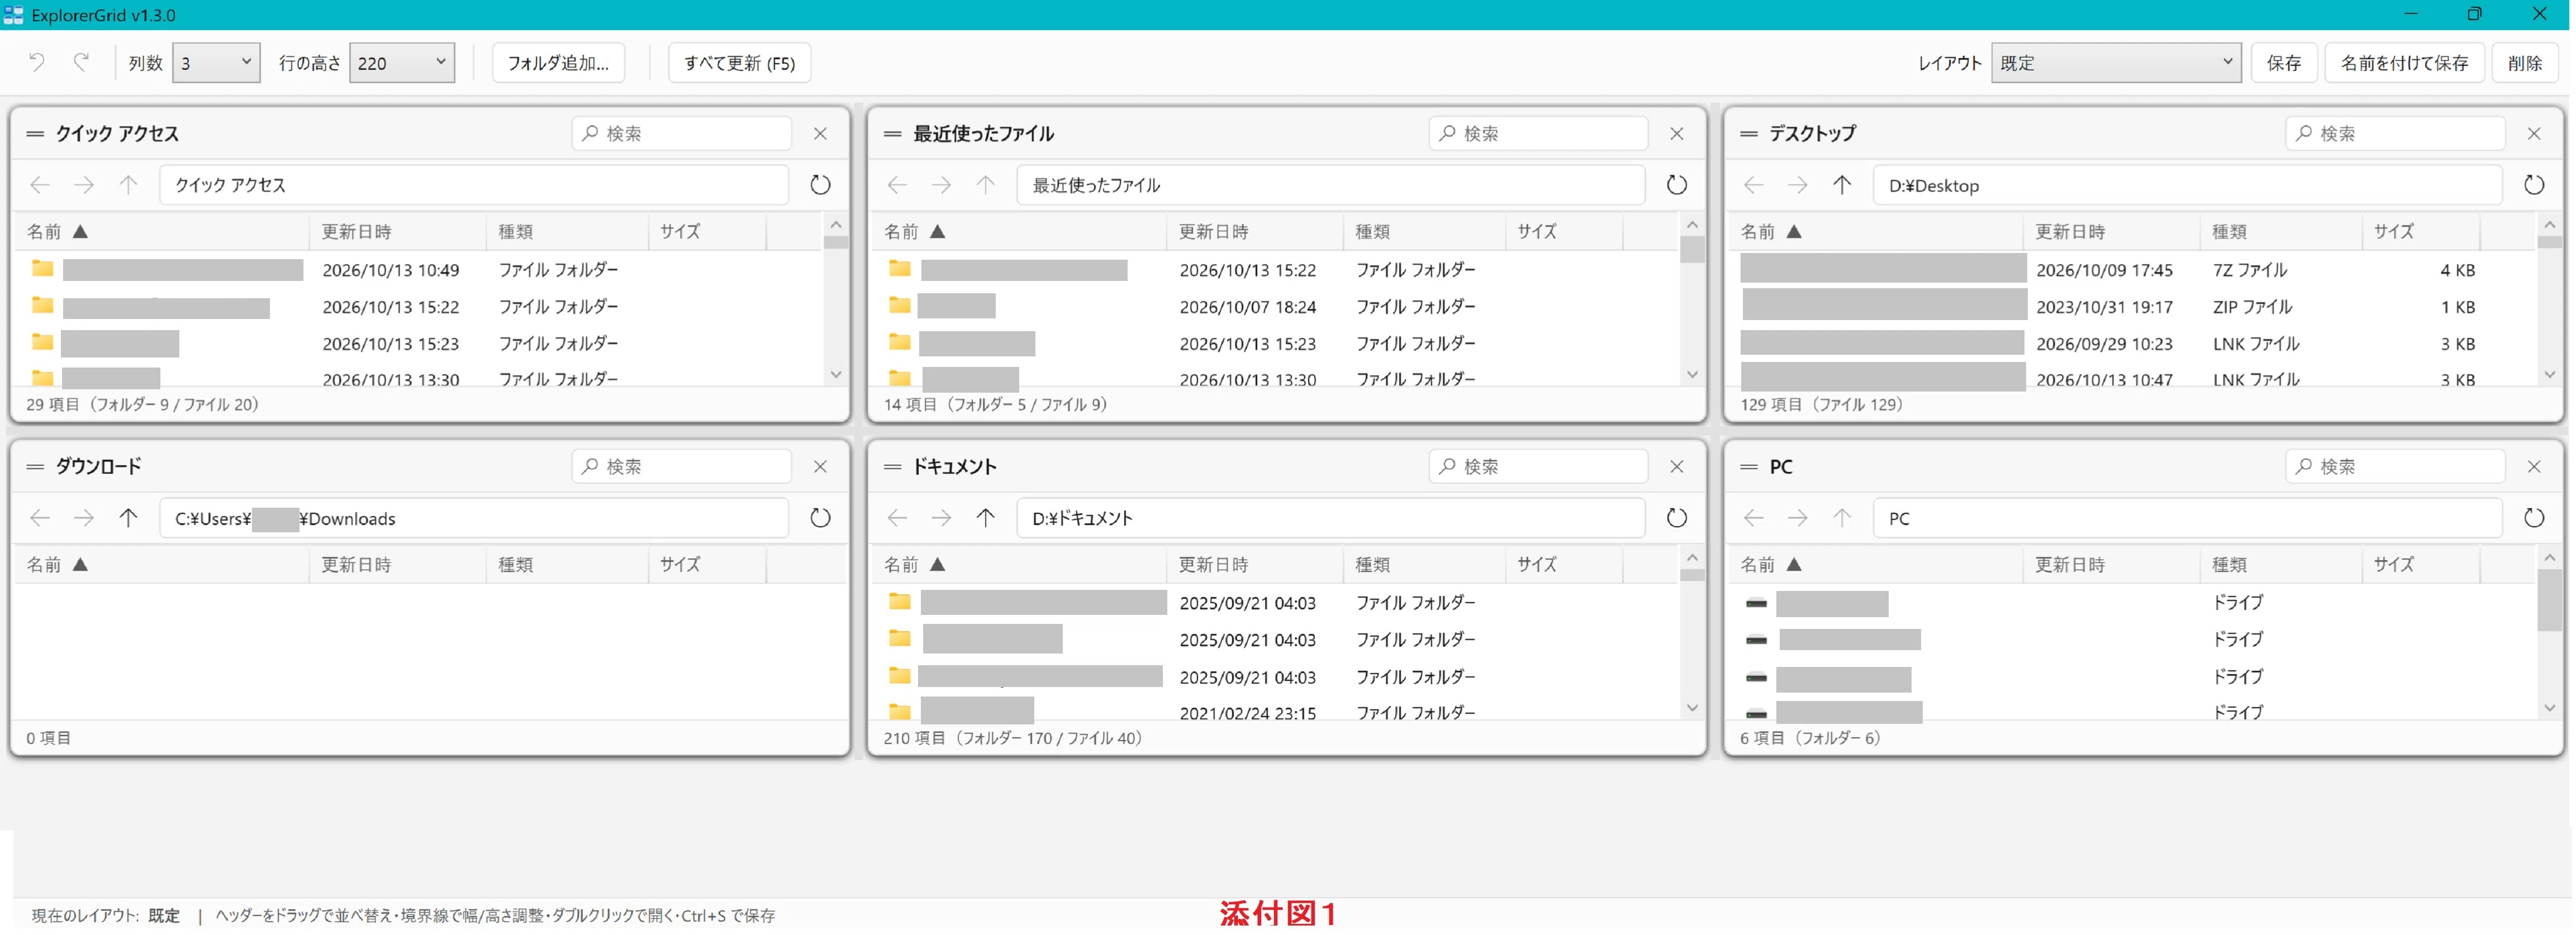Open the 列数 dropdown
Screen dimensions: 2576x935
coord(216,62)
